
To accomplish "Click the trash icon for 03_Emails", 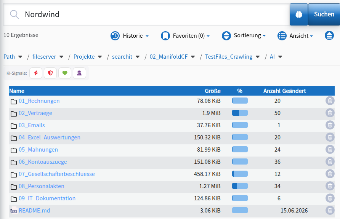I will (330, 125).
